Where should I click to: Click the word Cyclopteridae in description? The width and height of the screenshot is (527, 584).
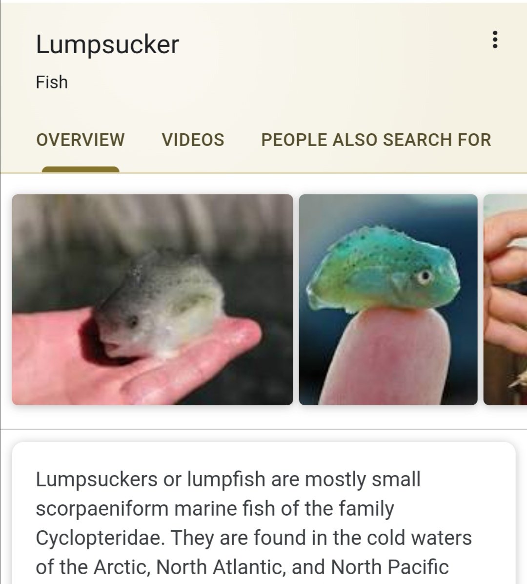click(x=101, y=538)
